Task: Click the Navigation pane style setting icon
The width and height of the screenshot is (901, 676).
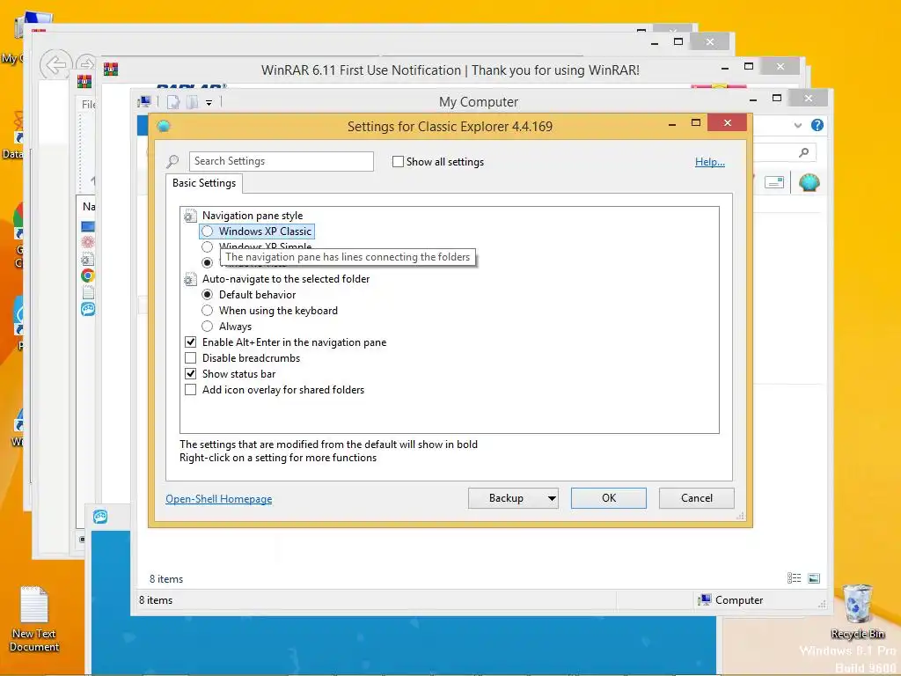Action: (x=190, y=217)
